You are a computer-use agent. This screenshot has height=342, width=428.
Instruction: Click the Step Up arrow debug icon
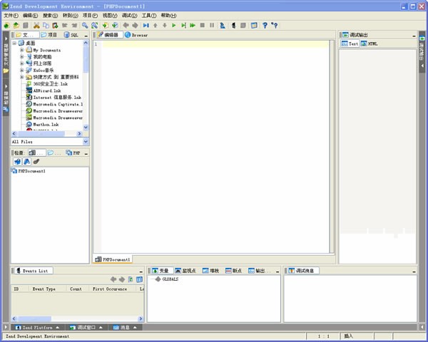point(156,26)
